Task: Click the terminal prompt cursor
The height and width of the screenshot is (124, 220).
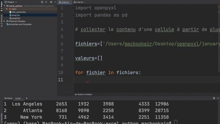Action: coord(176,122)
